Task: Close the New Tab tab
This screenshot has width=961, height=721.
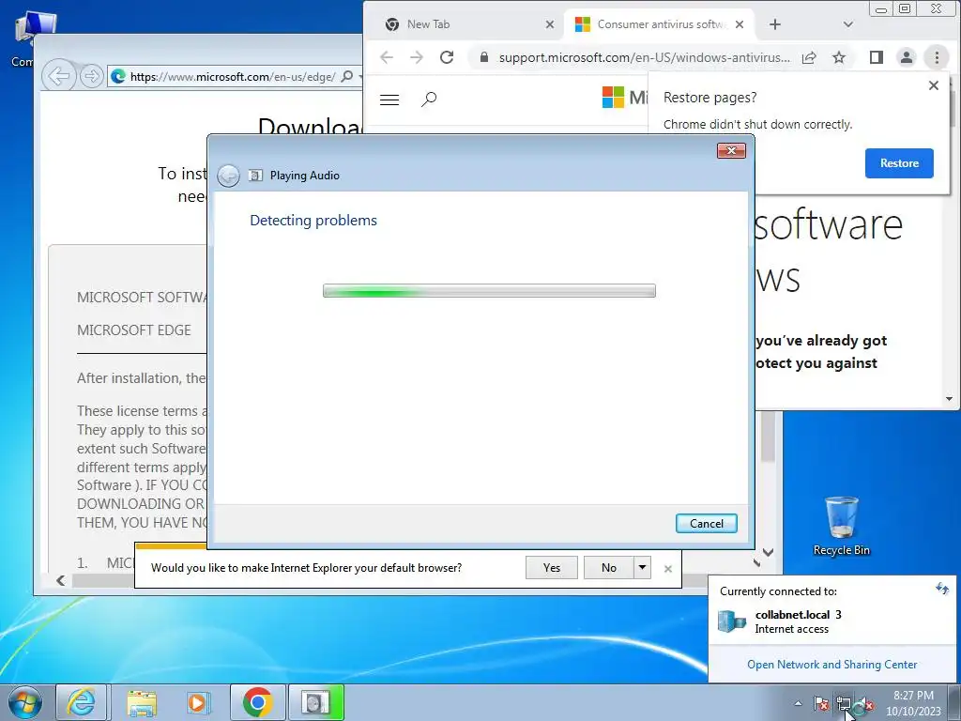Action: point(550,24)
